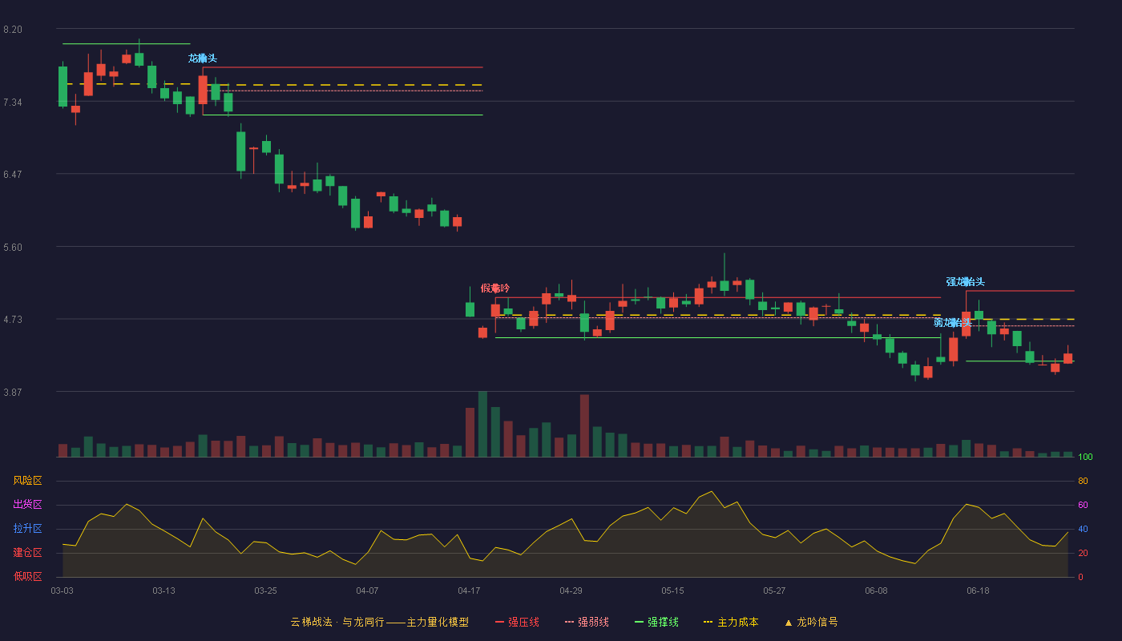Click the tallest green volume bar near 04-17
This screenshot has width=1122, height=641.
(x=482, y=424)
